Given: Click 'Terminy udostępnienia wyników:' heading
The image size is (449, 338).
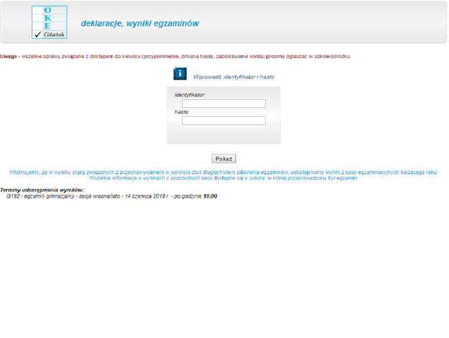Looking at the screenshot, I should point(42,190).
